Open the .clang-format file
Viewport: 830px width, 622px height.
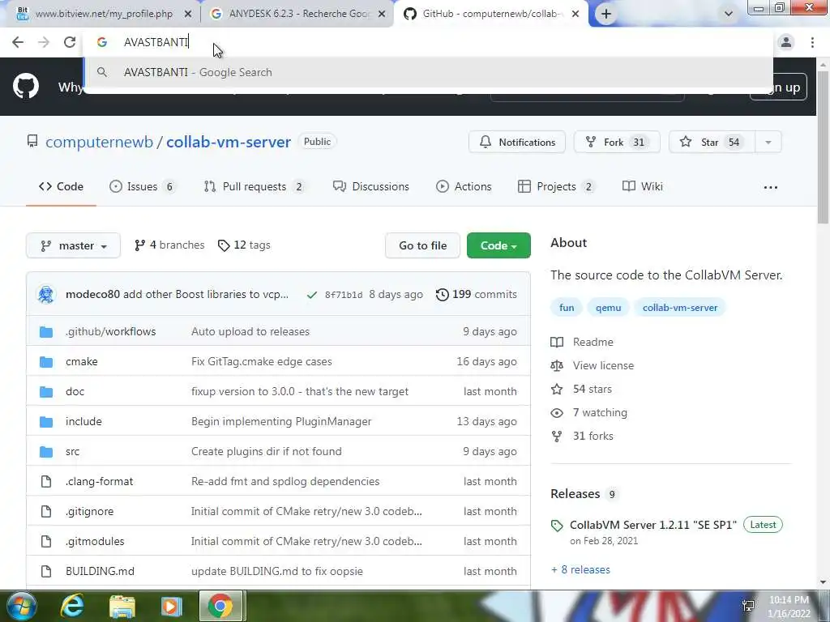coord(100,481)
